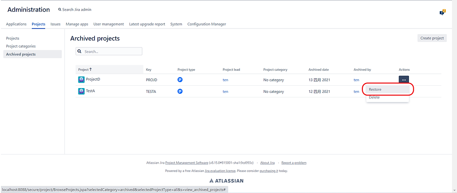This screenshot has width=457, height=193.
Task: Click the Project lead column header
Action: pyautogui.click(x=231, y=69)
